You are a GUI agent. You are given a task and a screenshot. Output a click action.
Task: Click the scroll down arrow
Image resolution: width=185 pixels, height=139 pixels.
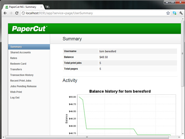pos(183,134)
